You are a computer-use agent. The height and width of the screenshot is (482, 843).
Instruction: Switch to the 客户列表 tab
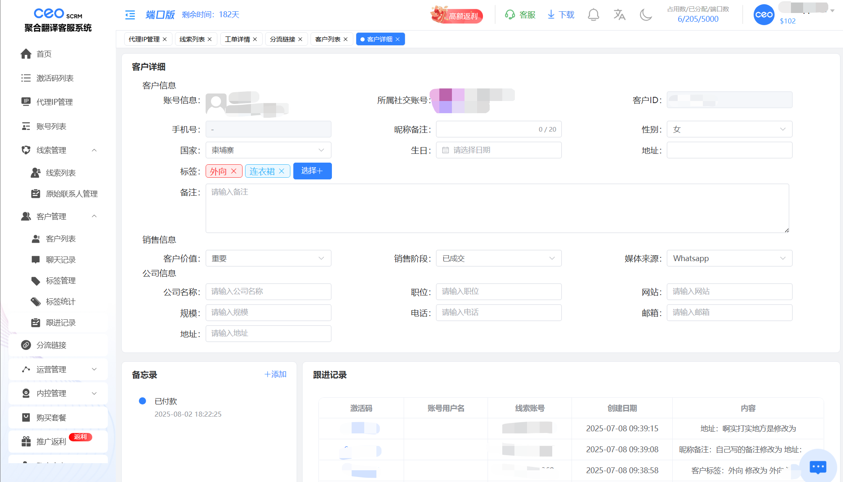[x=328, y=39]
